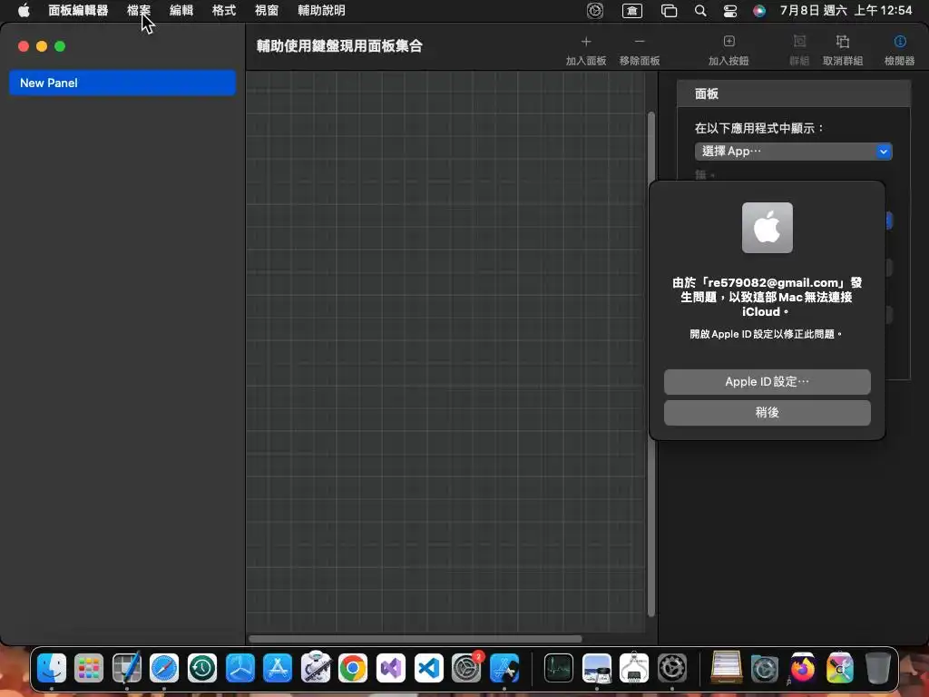Open the 編輯 menu
This screenshot has height=697, width=929.
[x=181, y=11]
